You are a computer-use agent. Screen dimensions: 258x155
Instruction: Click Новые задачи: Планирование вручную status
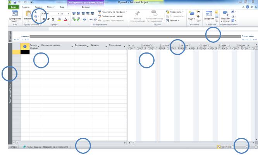[x=46, y=147]
